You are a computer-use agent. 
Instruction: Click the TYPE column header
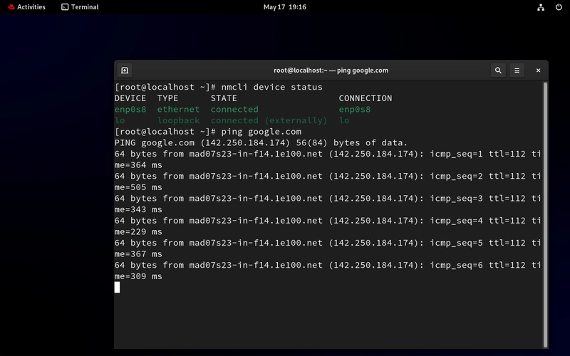168,98
